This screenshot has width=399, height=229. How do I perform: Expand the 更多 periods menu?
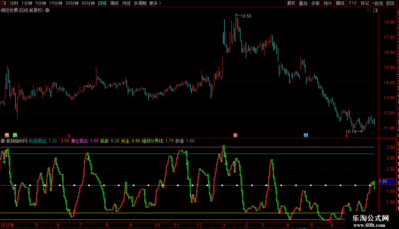(155, 3)
